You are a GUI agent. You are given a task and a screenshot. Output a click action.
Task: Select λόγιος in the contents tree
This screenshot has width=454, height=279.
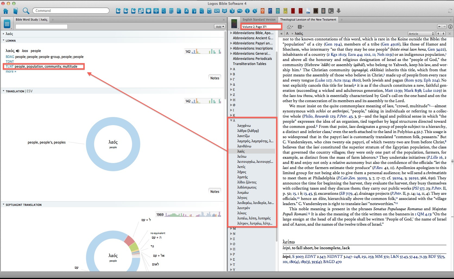(x=242, y=197)
